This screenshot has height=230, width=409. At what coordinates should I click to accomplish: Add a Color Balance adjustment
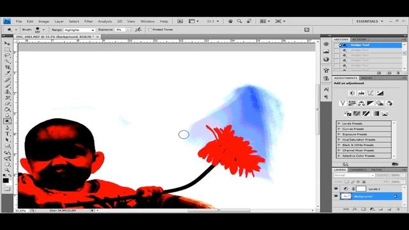click(x=361, y=103)
